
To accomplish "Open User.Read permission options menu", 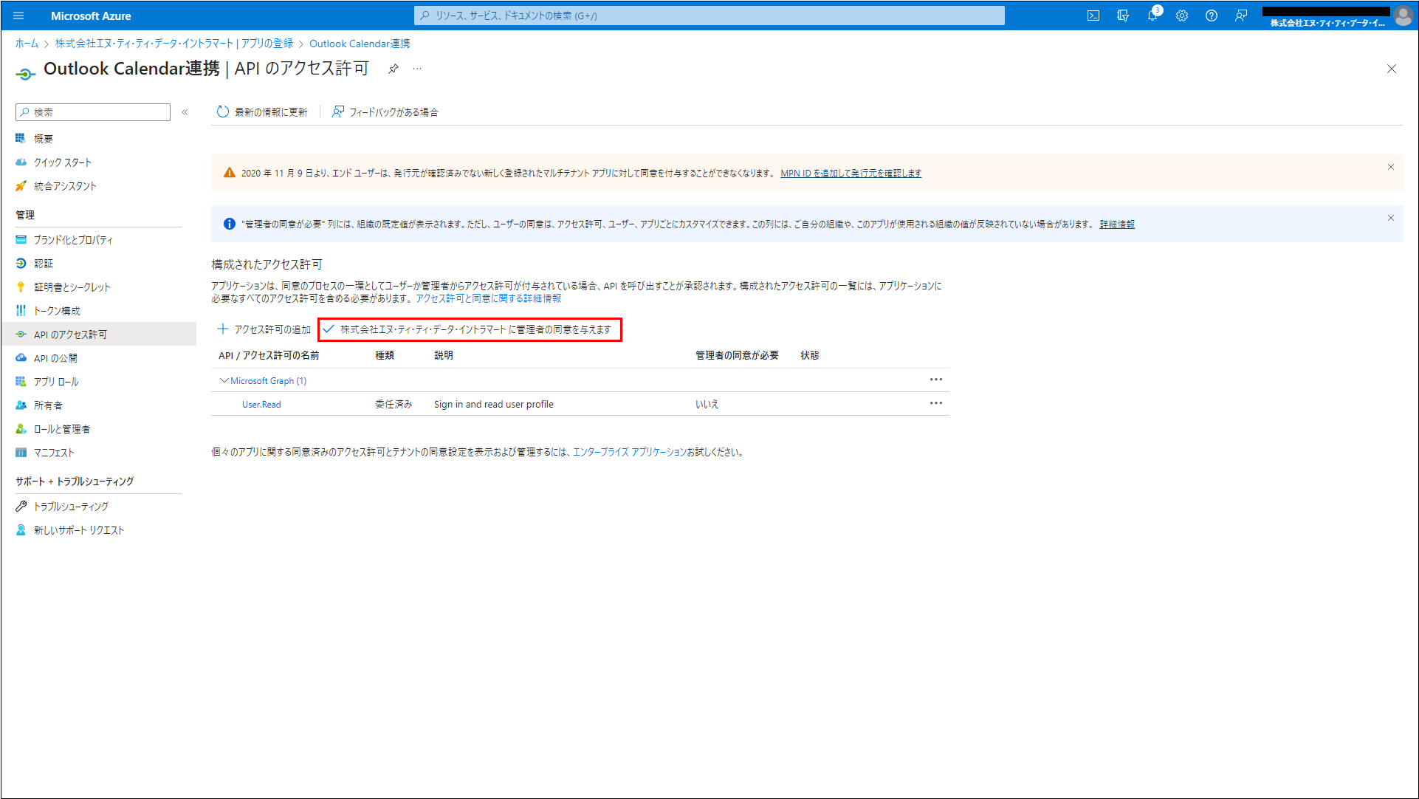I will [x=935, y=403].
